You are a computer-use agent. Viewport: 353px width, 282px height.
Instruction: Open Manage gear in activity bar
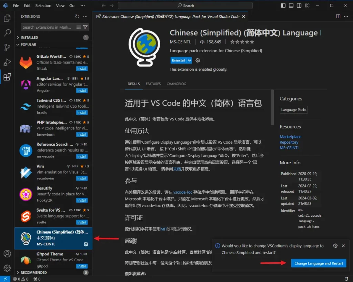[x=7, y=268]
